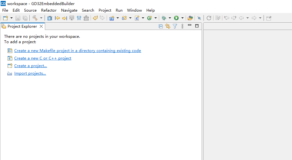Open the Run menu
Viewport: 292px width, 160px height.
pos(119,10)
